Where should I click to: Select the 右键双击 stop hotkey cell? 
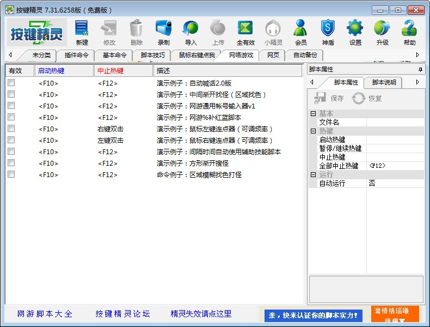click(x=110, y=129)
